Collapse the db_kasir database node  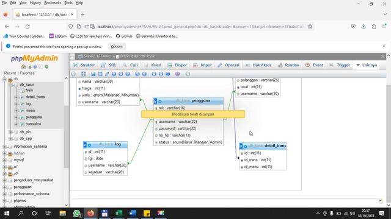(x=11, y=85)
